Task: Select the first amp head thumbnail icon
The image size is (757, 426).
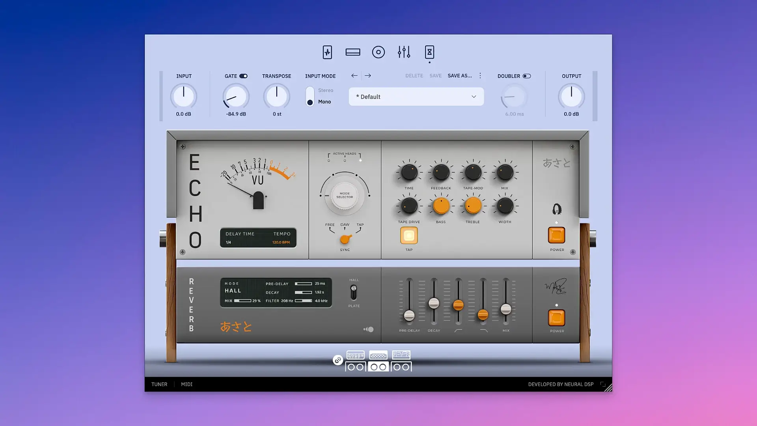Action: tap(355, 355)
